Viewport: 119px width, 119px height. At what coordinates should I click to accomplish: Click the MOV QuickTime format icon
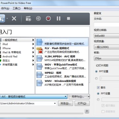pos(40,66)
